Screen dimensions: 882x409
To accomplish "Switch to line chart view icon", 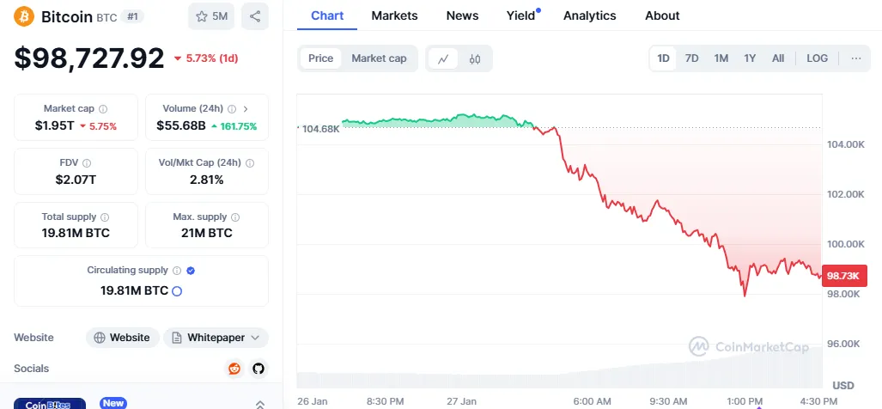I will pyautogui.click(x=443, y=58).
